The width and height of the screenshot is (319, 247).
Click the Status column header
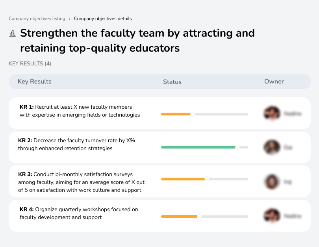coord(172,82)
